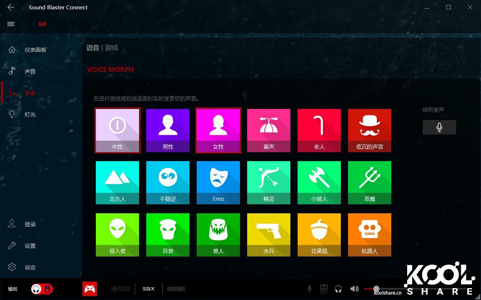Choose the Emo voice morph
Screen dimensions: 481x300
218,183
